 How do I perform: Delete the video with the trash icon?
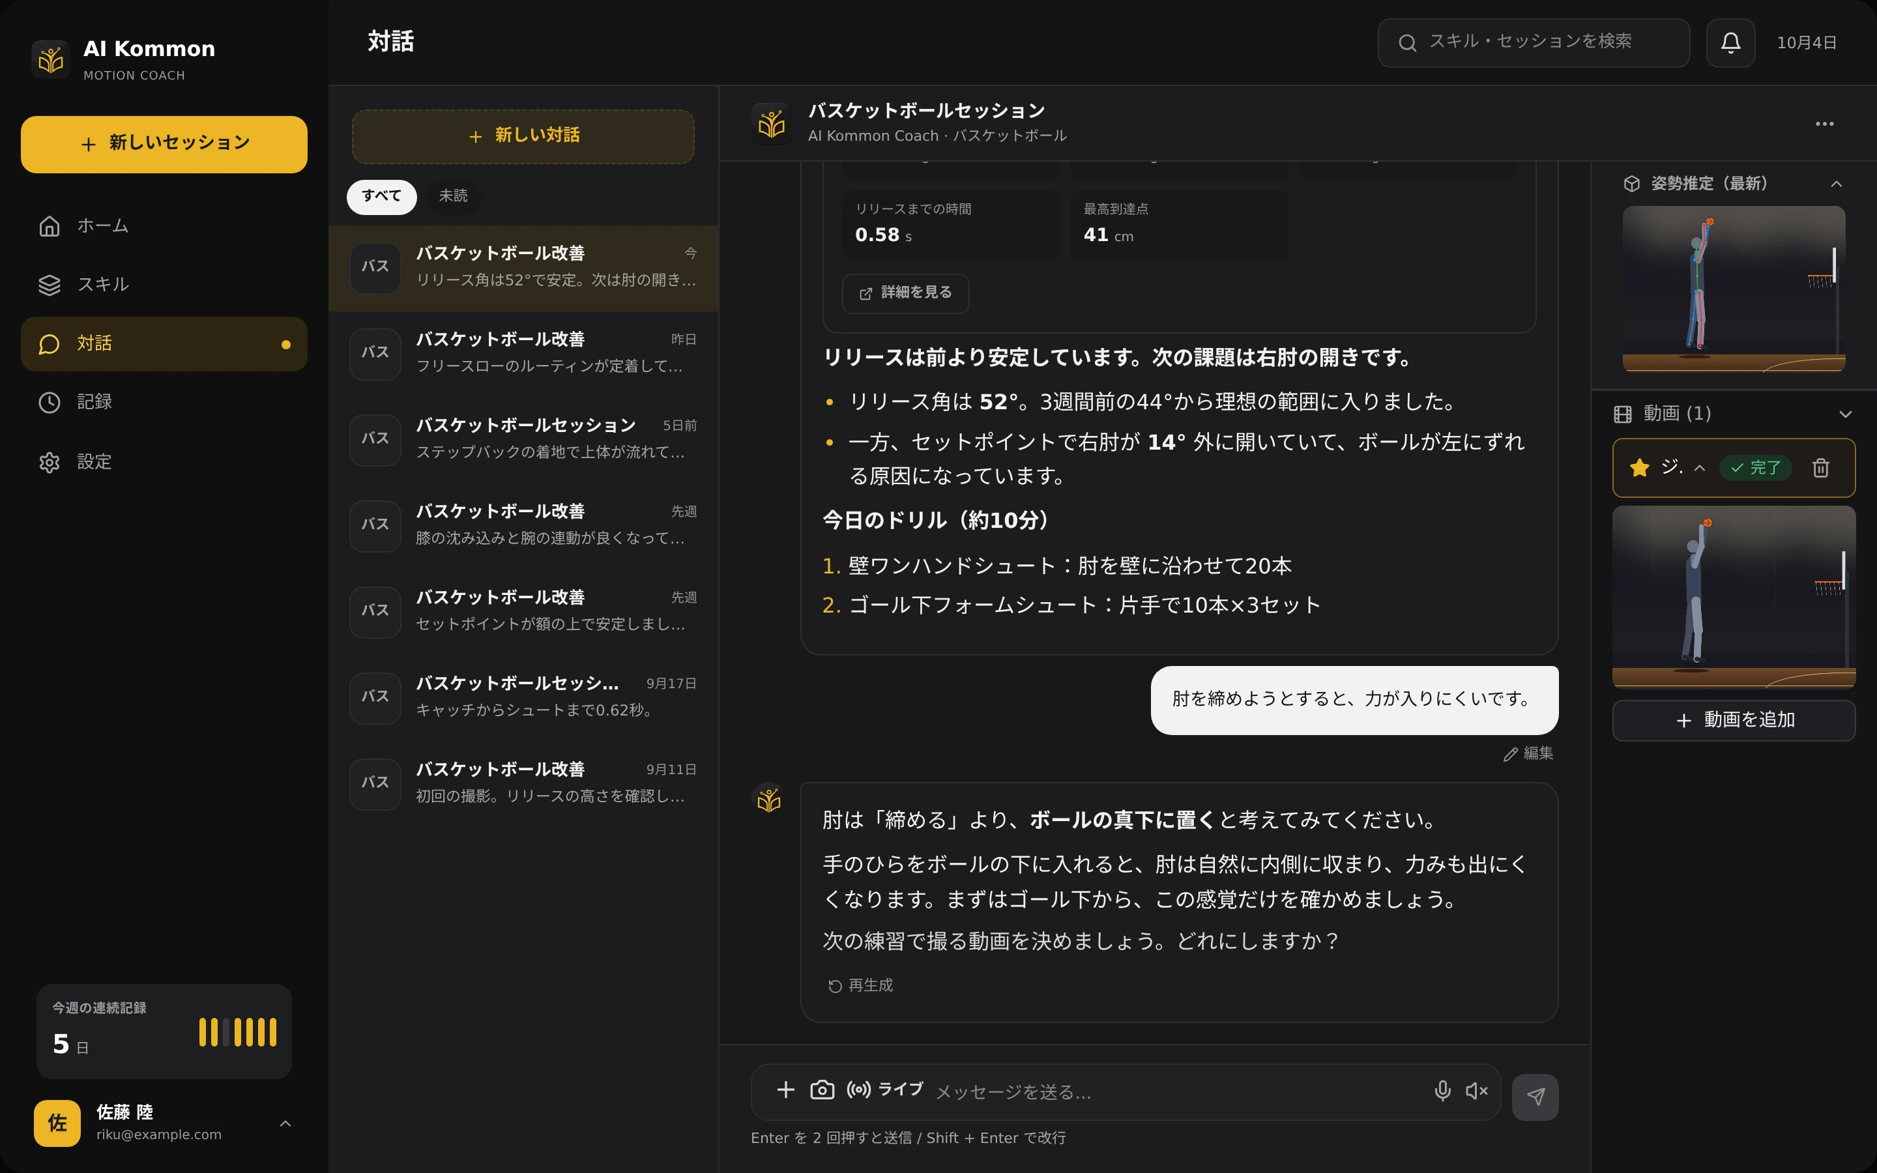(x=1820, y=468)
